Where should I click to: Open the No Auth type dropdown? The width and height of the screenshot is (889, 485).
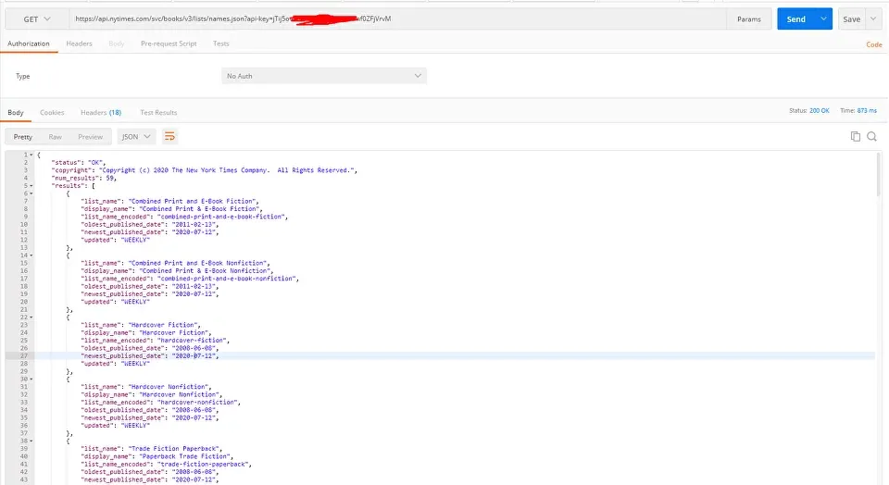click(x=324, y=76)
